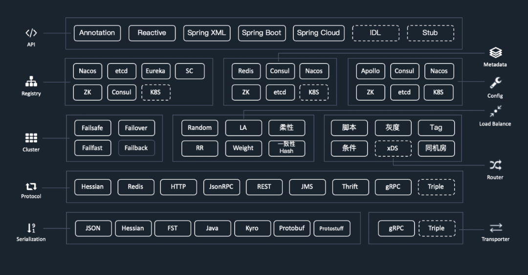Click the Annotation box

coord(97,33)
